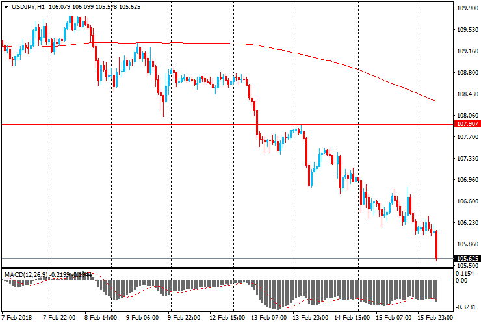
Task: Select the 7 Feb 22:00 time label
Action: 59,318
